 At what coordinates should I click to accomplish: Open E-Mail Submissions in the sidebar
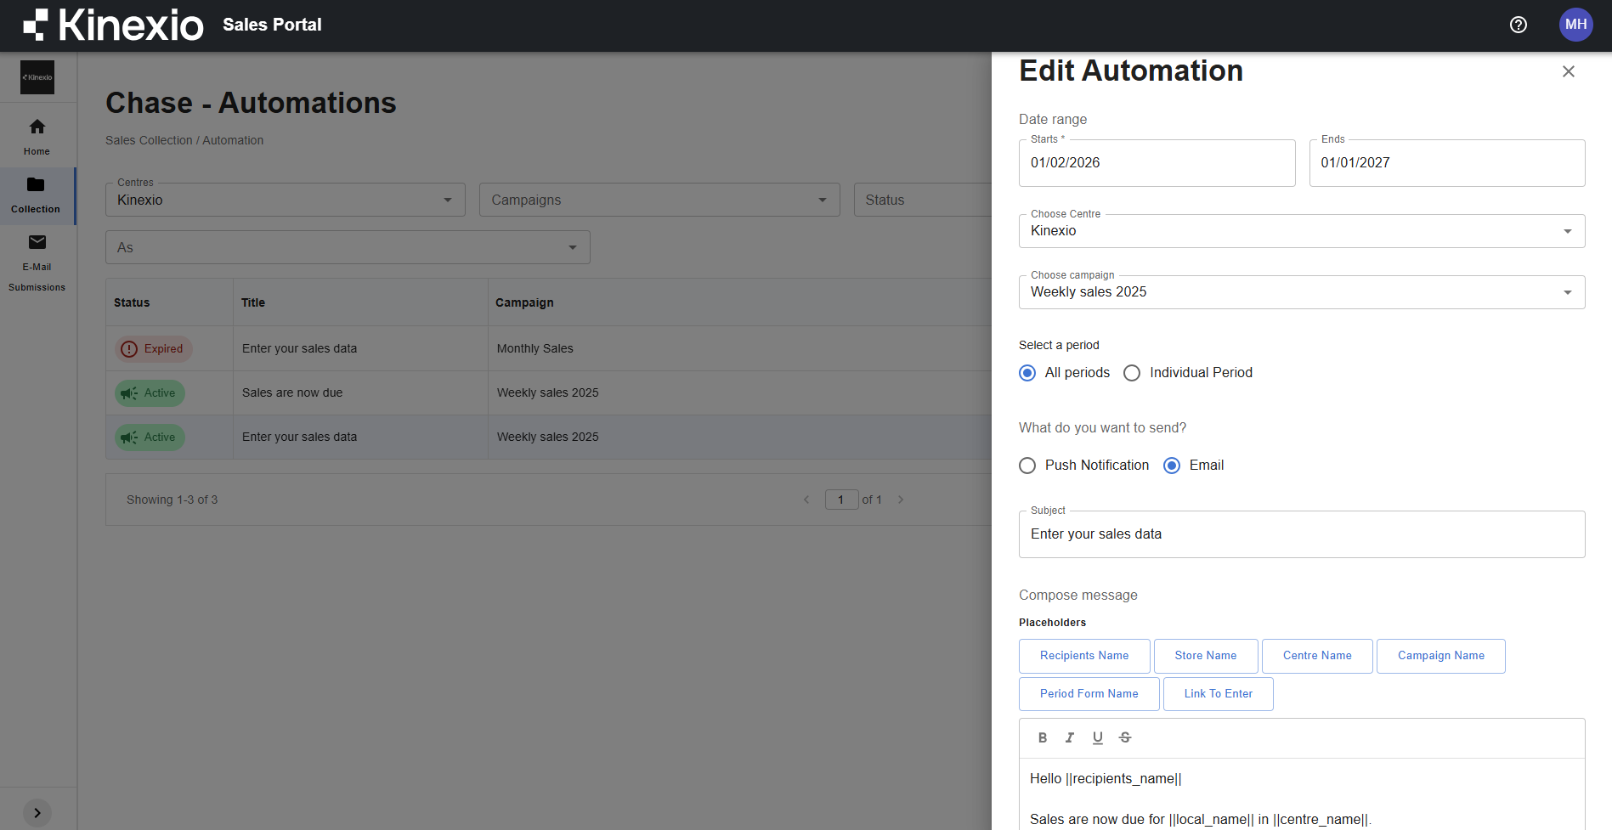37,263
